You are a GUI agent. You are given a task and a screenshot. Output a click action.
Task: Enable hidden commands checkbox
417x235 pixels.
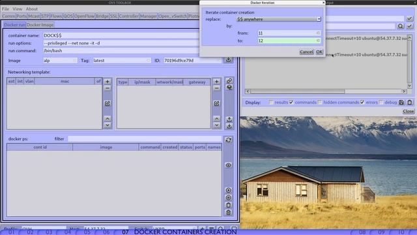point(320,102)
